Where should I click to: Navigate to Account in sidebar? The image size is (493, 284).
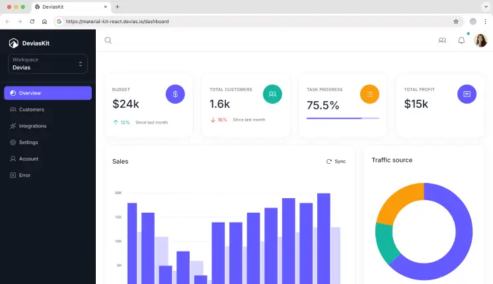click(28, 159)
